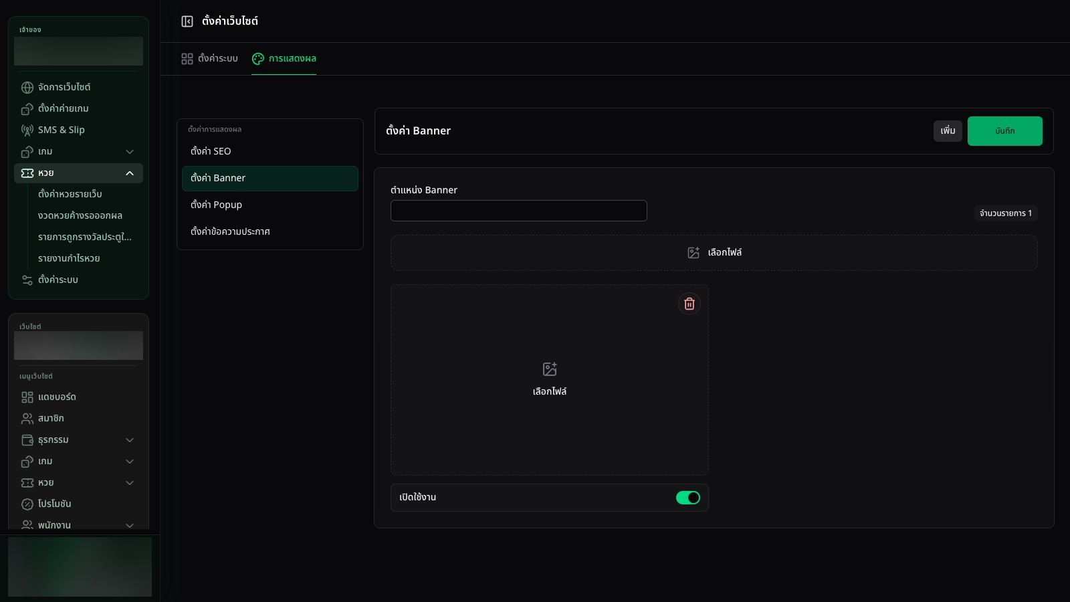Click the members icon next to สมาชิก
The image size is (1070, 602).
click(x=27, y=419)
